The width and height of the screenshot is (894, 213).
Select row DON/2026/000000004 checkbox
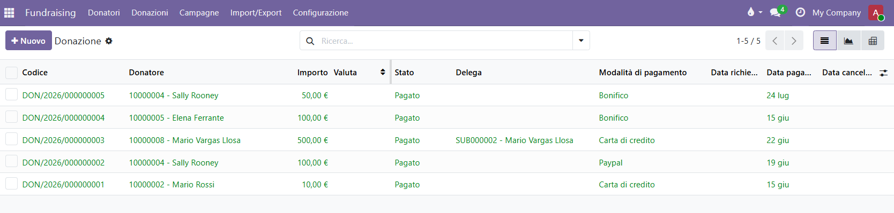11,117
